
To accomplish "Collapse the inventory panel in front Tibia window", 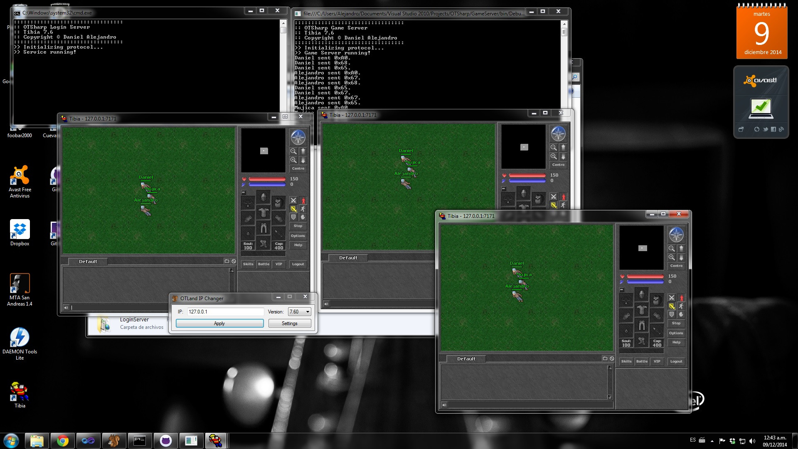I will coord(622,290).
